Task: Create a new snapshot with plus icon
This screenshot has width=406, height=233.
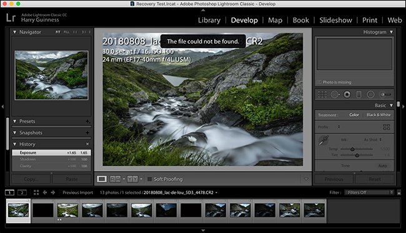Action: [x=87, y=133]
